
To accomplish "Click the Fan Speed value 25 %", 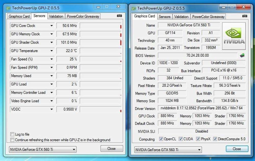I will (x=67, y=59).
